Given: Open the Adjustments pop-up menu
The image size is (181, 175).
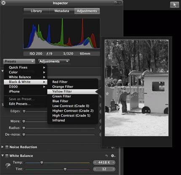Looking at the screenshot, I should [x=54, y=61].
